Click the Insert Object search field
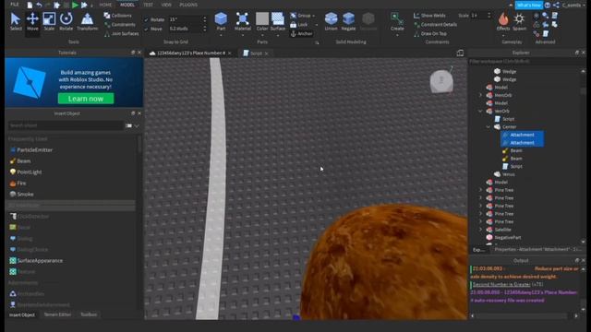This screenshot has height=332, width=591. [x=66, y=125]
